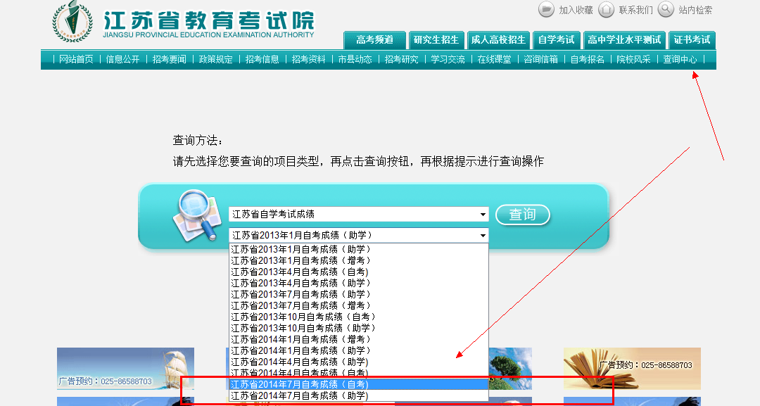The image size is (760, 406).
Task: Click the open book advertisement banner
Action: (631, 368)
